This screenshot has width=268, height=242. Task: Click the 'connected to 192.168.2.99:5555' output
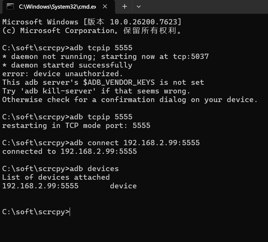(69, 152)
